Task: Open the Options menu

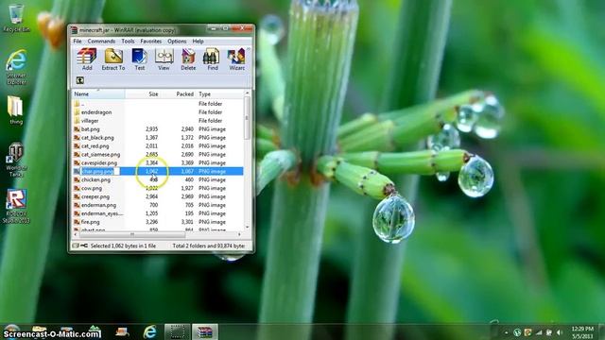Action: [x=177, y=42]
